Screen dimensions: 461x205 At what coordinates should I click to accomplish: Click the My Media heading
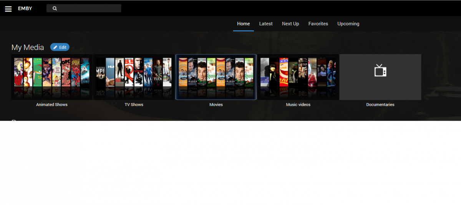(x=28, y=47)
